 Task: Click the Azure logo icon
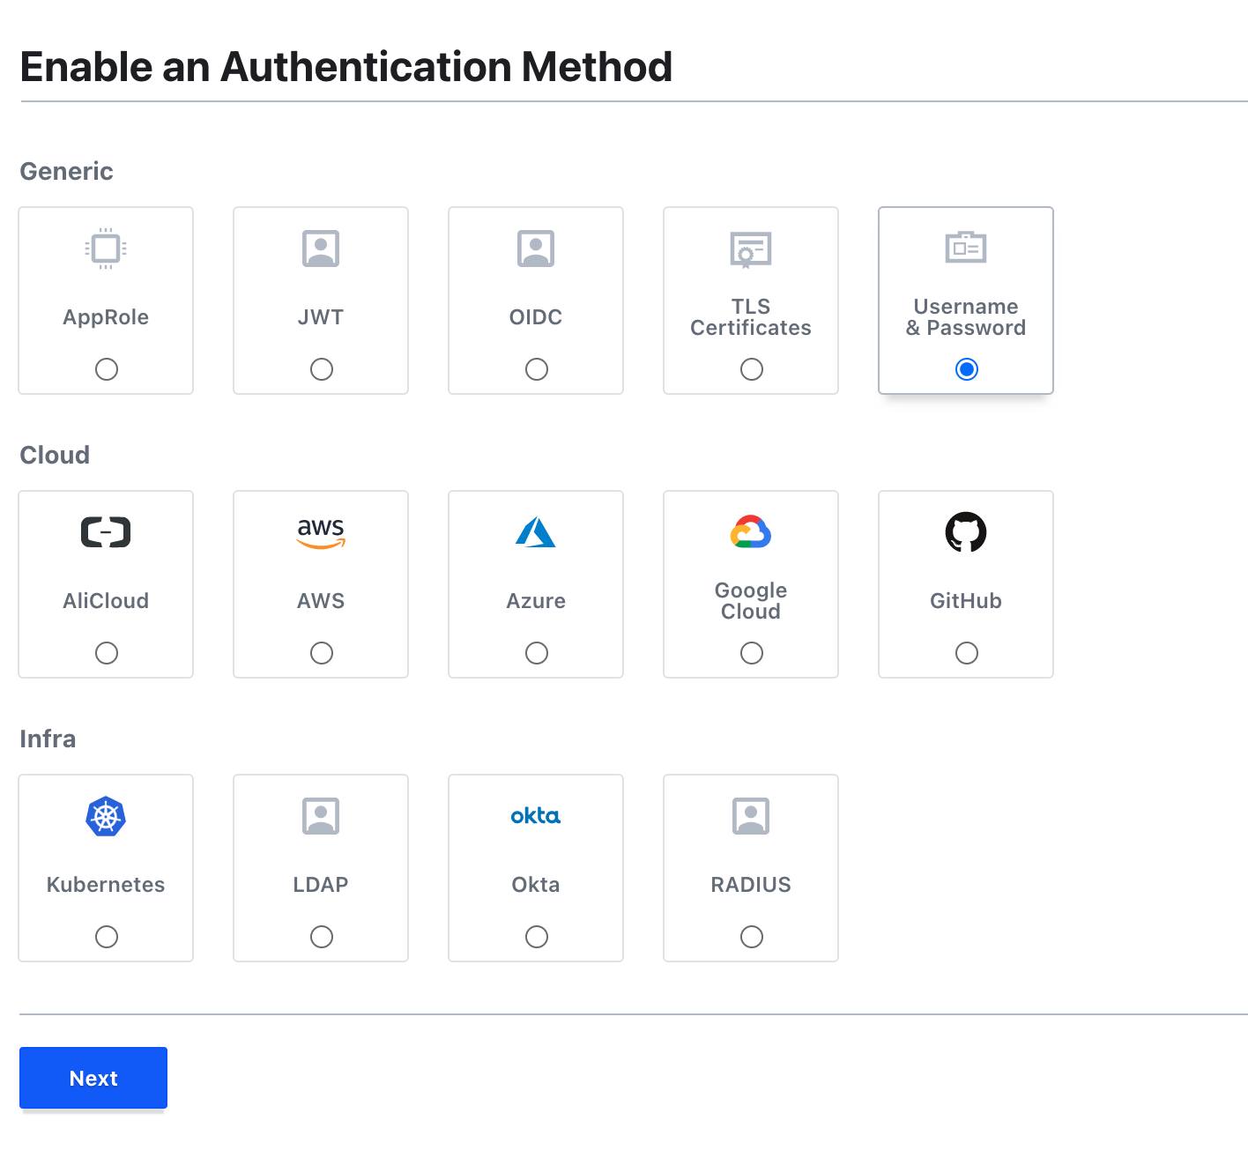pos(536,532)
